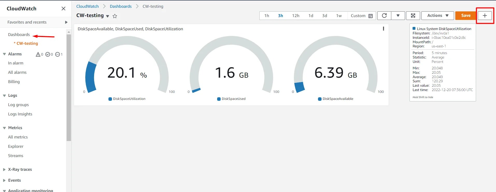Select 3h time range
The width and height of the screenshot is (496, 192).
280,16
